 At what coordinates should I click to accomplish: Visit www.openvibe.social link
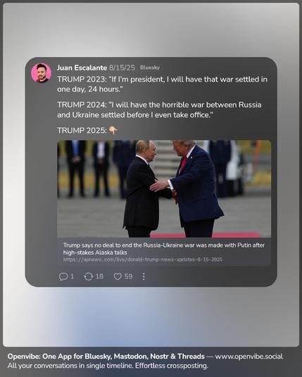[x=248, y=357]
